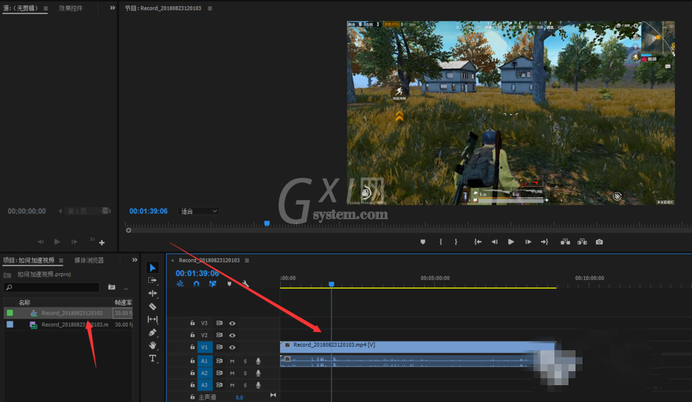The width and height of the screenshot is (692, 402).
Task: Click the Go to In point button
Action: (477, 242)
